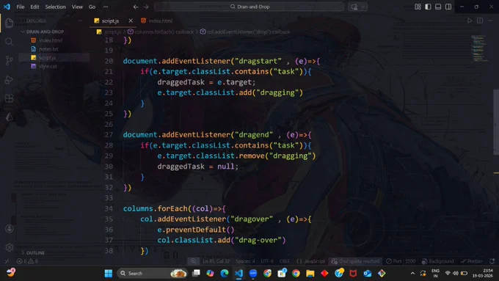Open the View menu
This screenshot has height=281, width=499.
77,7
